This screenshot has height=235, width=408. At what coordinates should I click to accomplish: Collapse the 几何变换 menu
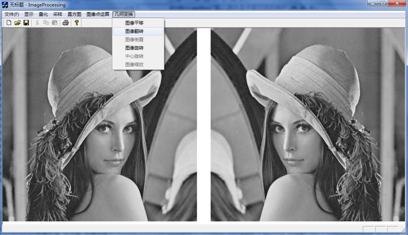click(x=124, y=14)
